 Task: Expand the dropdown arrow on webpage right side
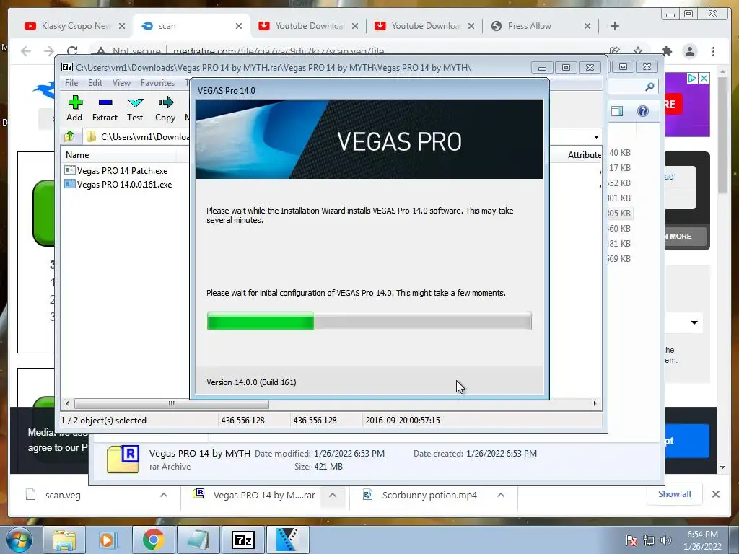[694, 322]
